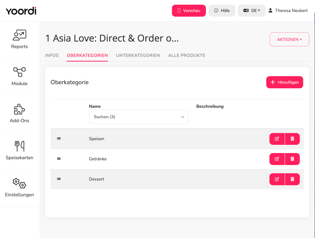Screen dimensions: 315x238
Task: Edit the Dessert category
Action: (277, 179)
